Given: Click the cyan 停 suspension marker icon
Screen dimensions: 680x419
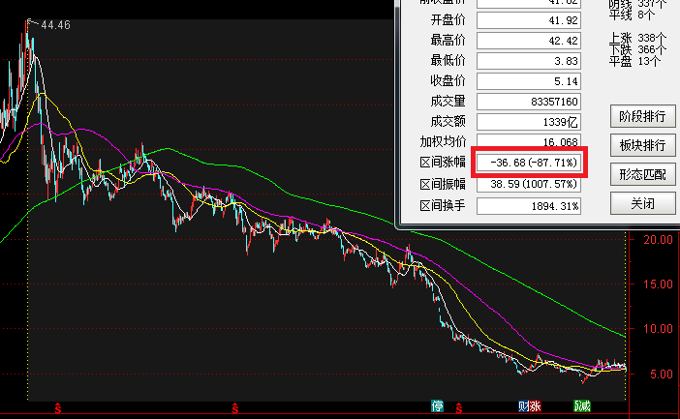Looking at the screenshot, I should 438,405.
